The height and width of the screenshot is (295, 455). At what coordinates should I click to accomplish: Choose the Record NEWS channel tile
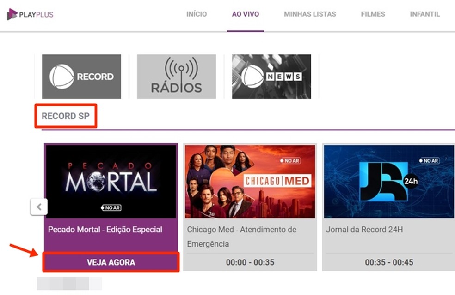pos(271,77)
